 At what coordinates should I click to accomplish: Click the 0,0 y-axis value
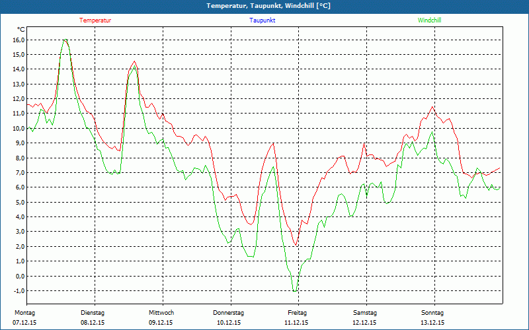(x=20, y=276)
